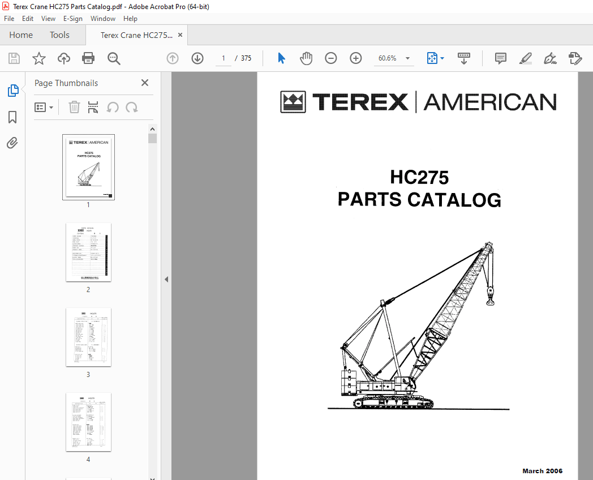Select page 3 thumbnail in the panel
593x480 pixels.
tap(88, 337)
